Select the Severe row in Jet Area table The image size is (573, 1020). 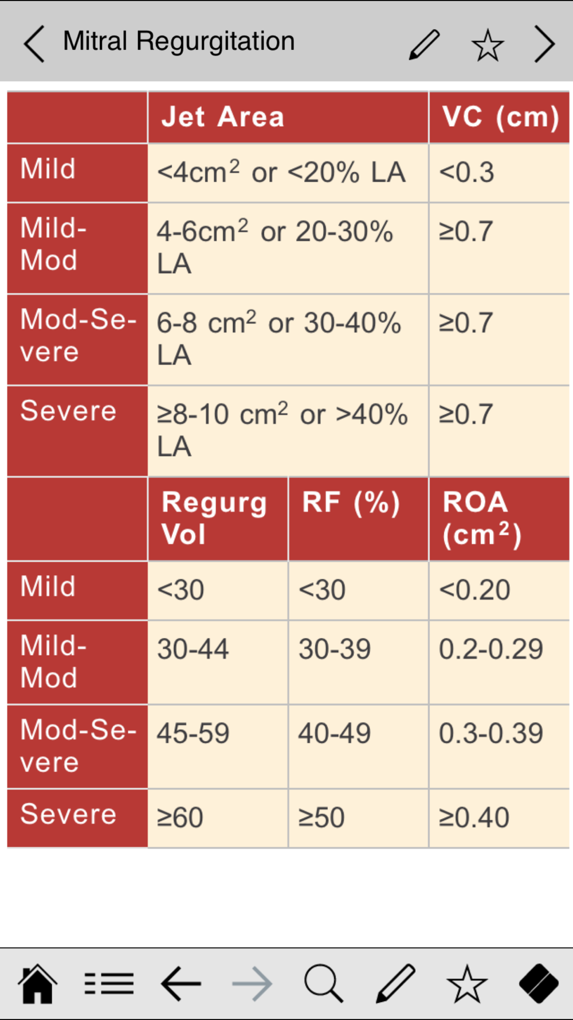click(288, 431)
